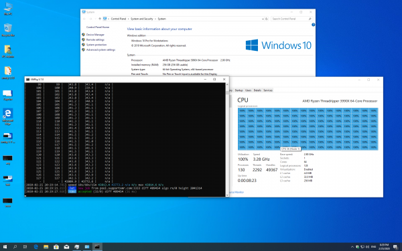Screen dimensions: 402x251
Task: Click XMRig console scrollbar down arrow
Action: [227, 195]
